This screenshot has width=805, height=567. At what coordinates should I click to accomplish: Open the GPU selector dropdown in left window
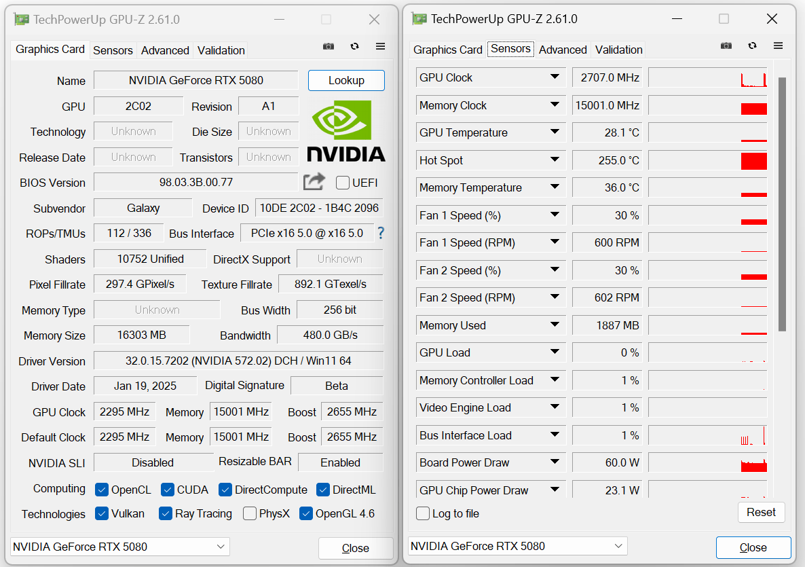click(119, 547)
